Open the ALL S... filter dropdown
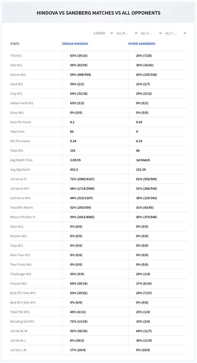 click(151, 33)
